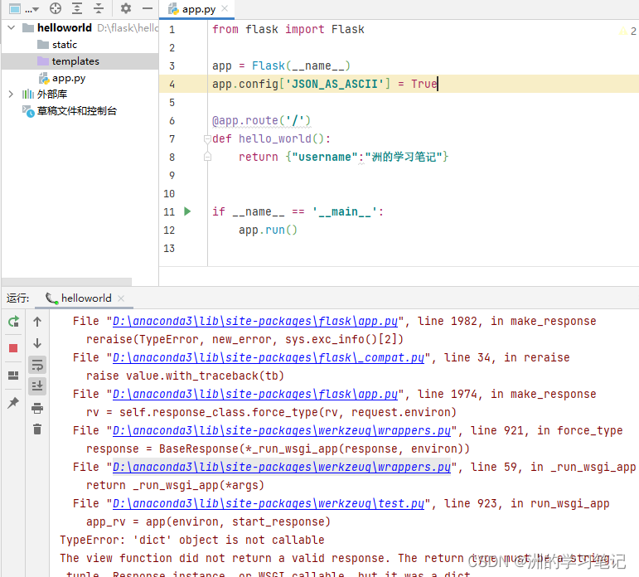Stop the running process with red square
639x577 pixels.
coord(13,348)
